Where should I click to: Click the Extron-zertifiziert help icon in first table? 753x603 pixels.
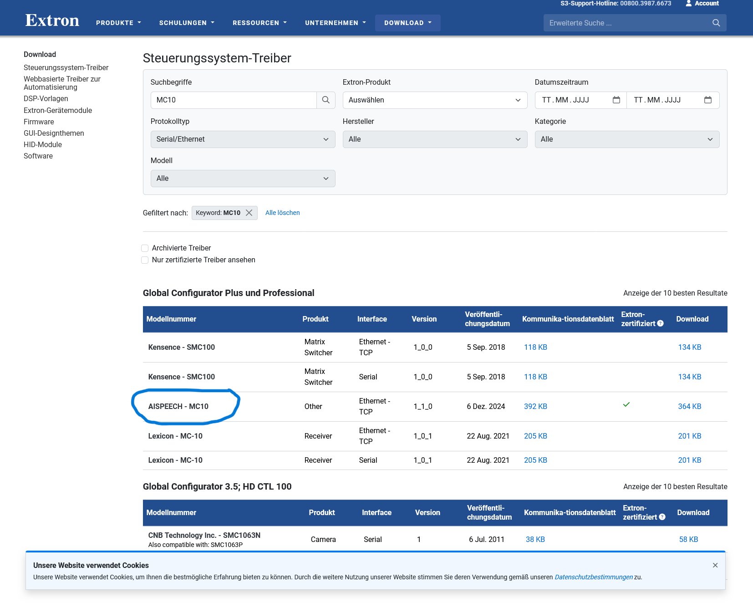pos(661,323)
